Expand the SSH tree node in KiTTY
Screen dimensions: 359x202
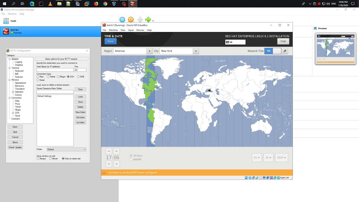(13, 113)
